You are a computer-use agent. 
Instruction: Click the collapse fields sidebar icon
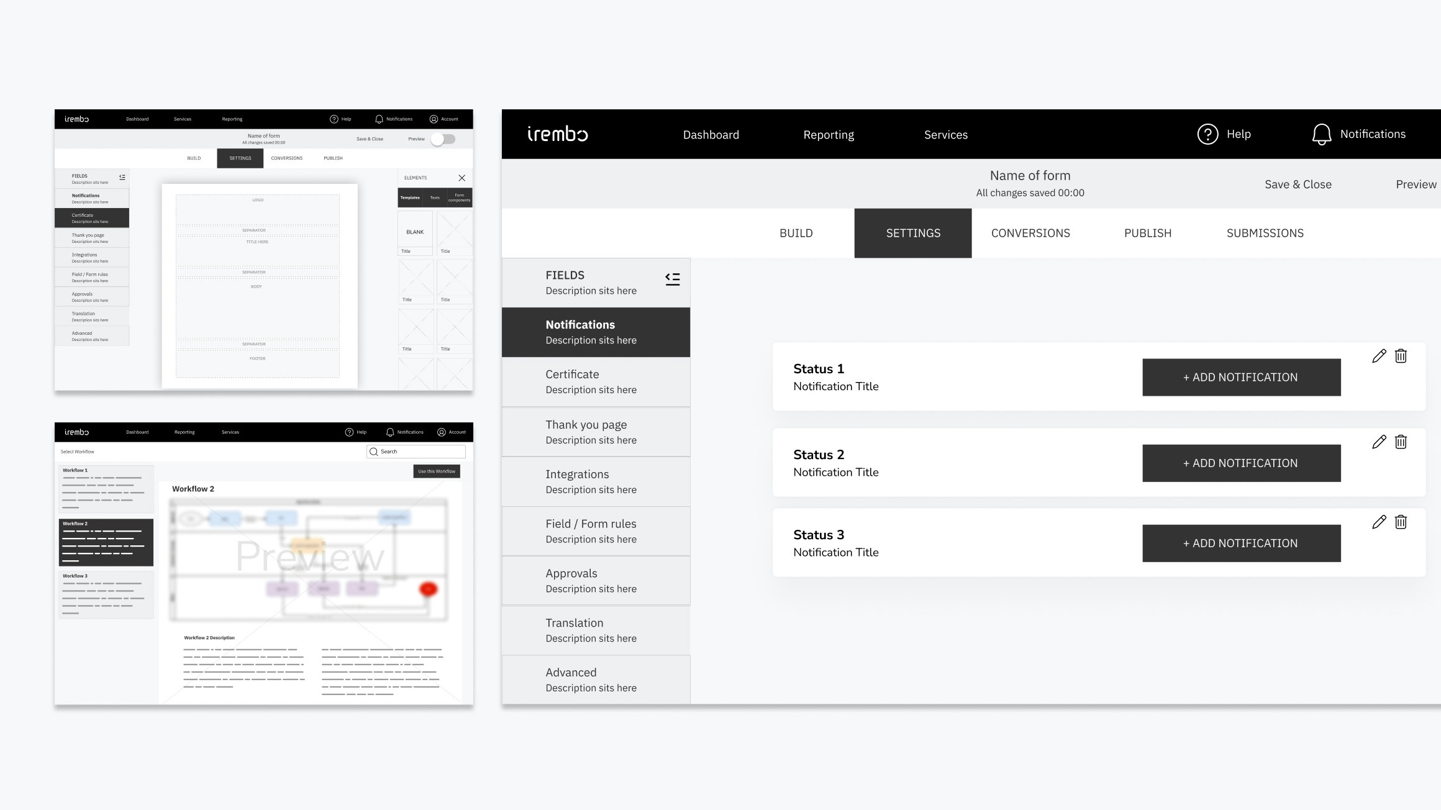tap(671, 280)
